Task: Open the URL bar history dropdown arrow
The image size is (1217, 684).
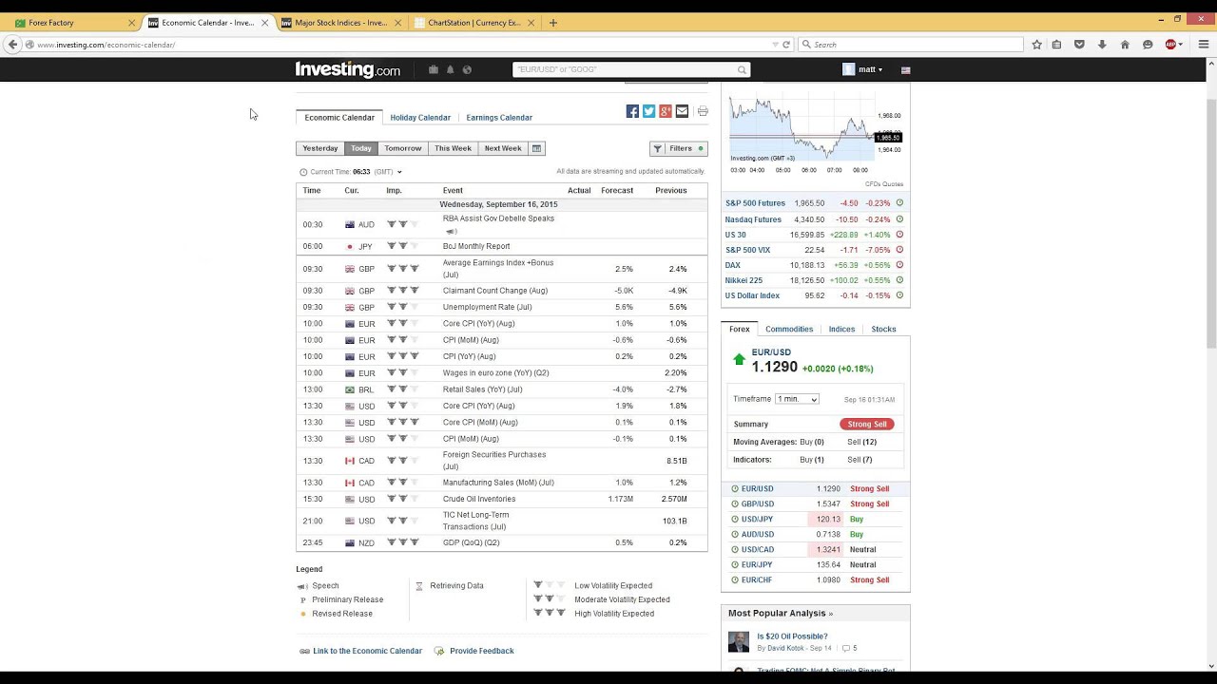Action: click(x=776, y=45)
